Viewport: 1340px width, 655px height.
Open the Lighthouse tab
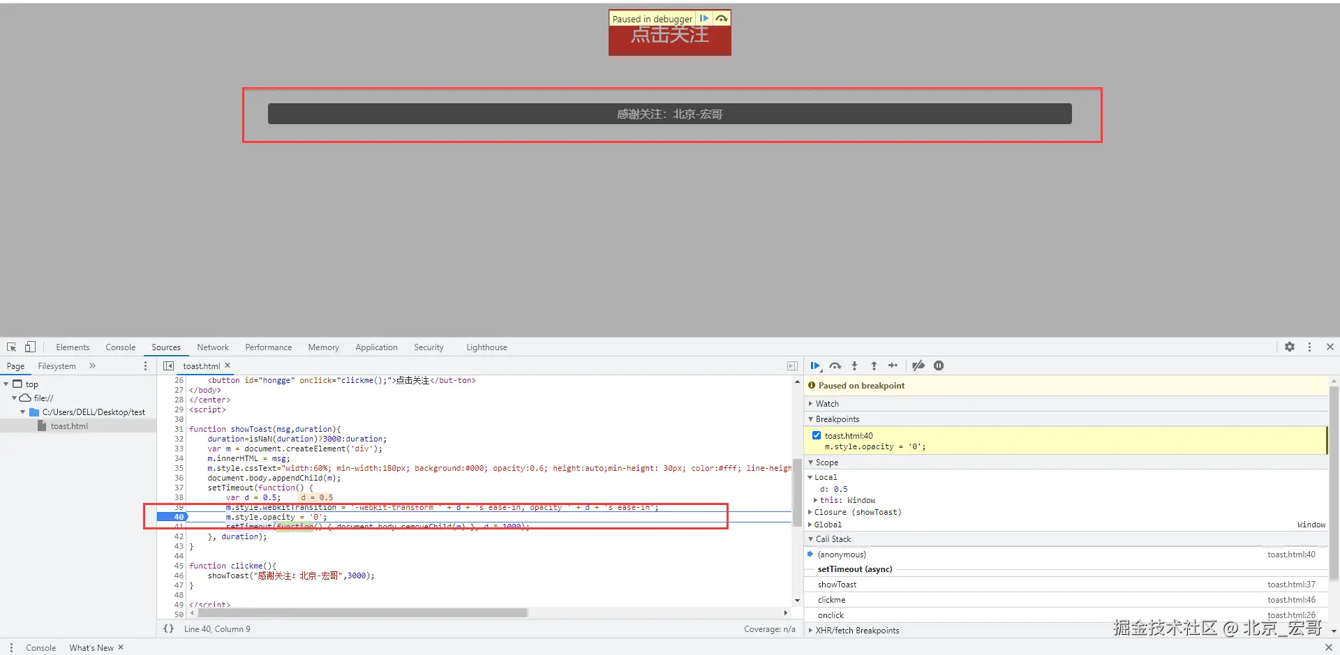click(487, 347)
